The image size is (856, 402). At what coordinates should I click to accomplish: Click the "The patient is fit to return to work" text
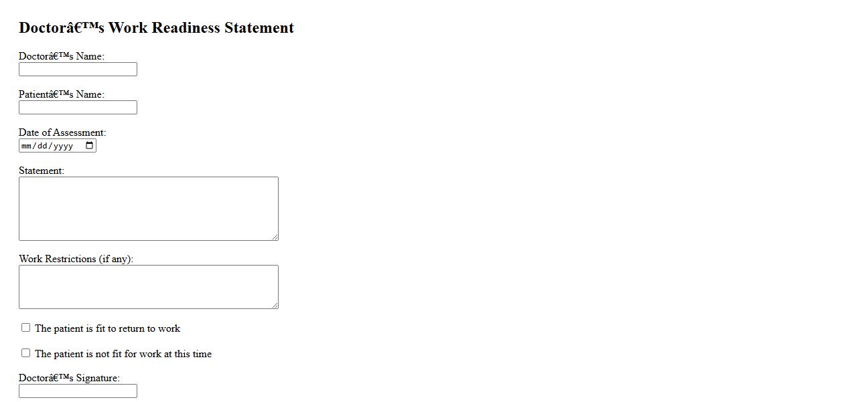coord(107,328)
